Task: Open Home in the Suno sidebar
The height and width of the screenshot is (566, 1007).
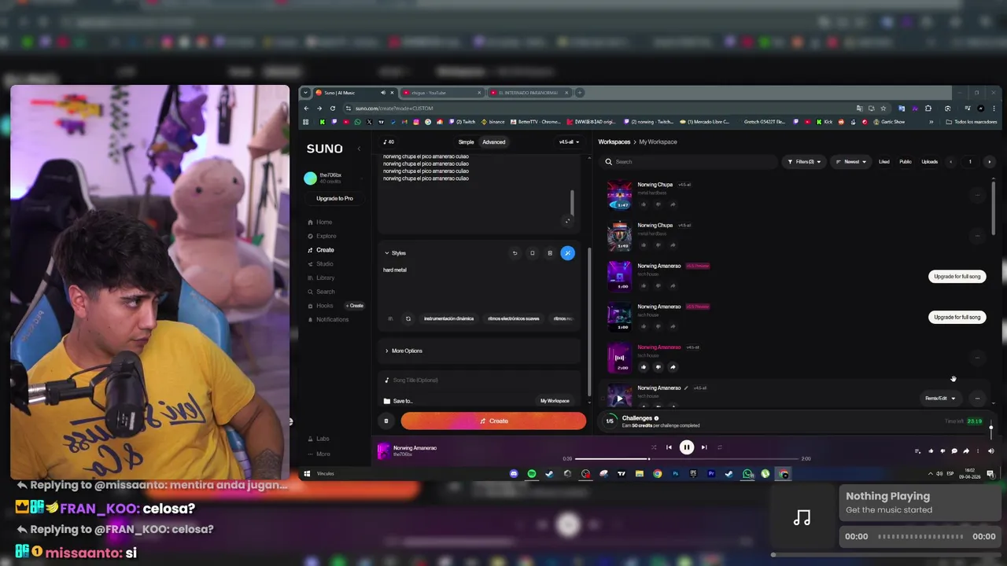Action: pos(319,222)
